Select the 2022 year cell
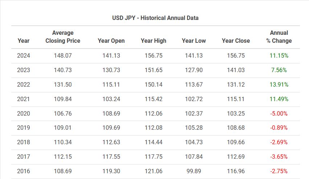The width and height of the screenshot is (309, 179). (x=24, y=84)
